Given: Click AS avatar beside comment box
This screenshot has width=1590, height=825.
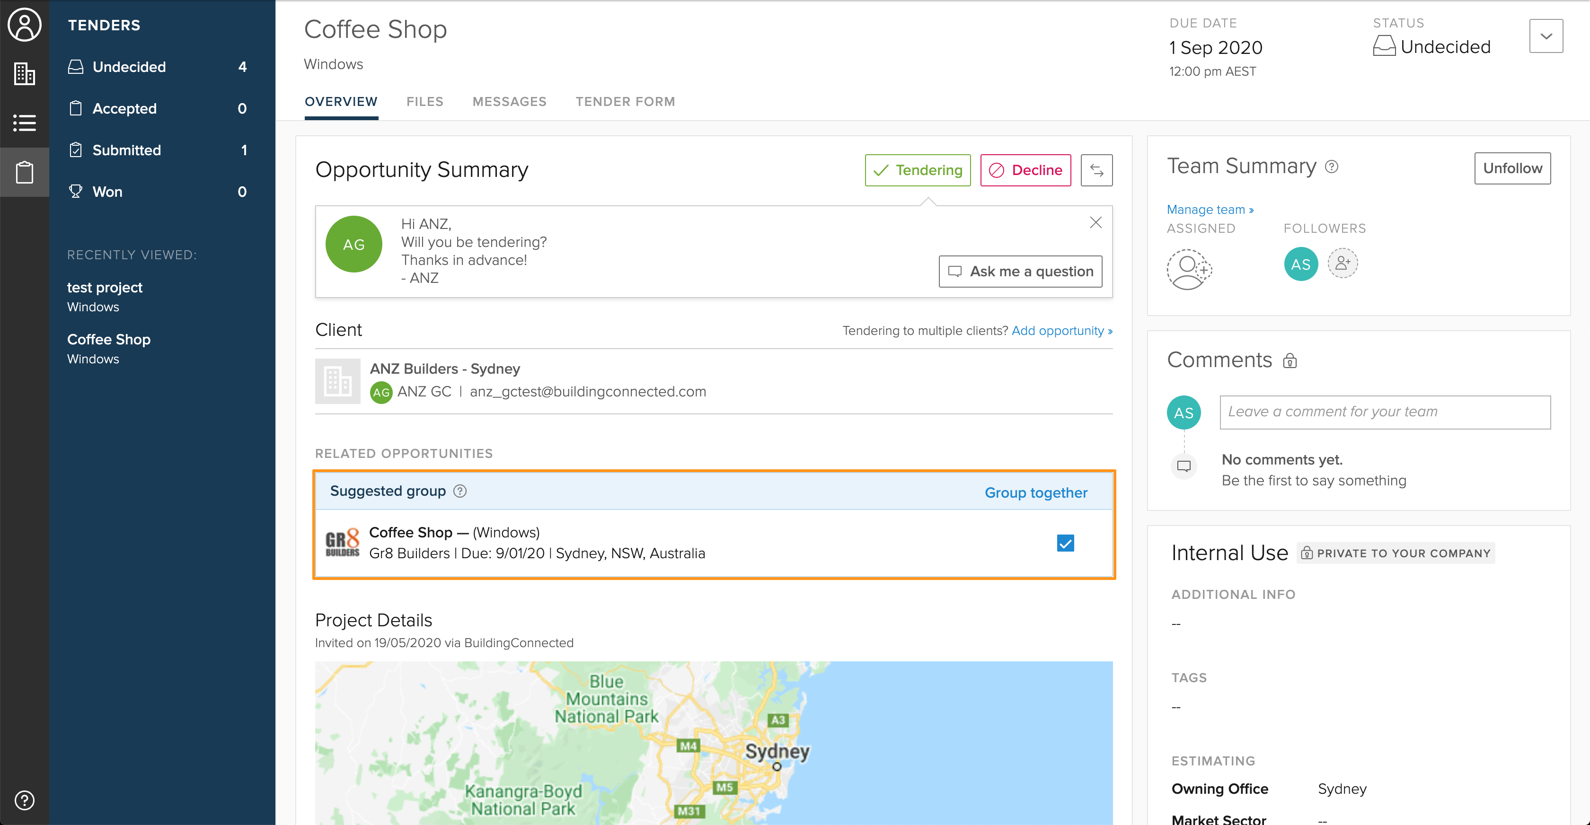Looking at the screenshot, I should click(1183, 413).
